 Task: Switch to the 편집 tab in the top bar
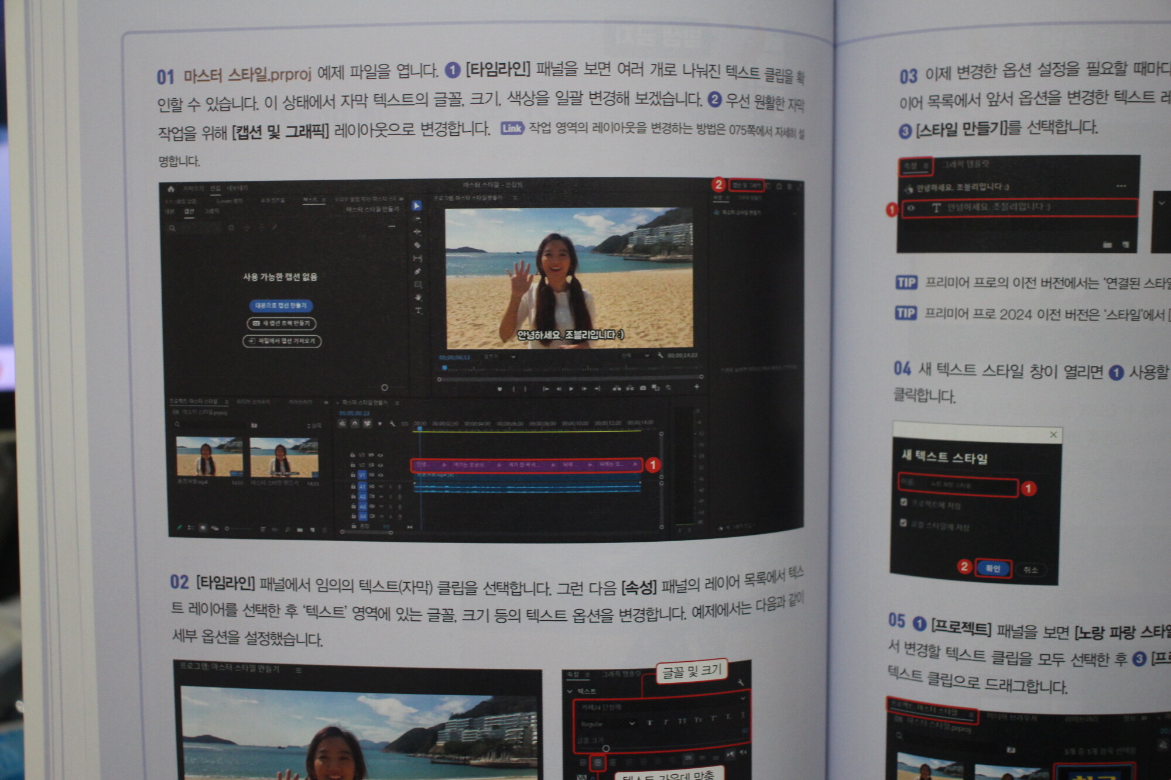tap(215, 188)
